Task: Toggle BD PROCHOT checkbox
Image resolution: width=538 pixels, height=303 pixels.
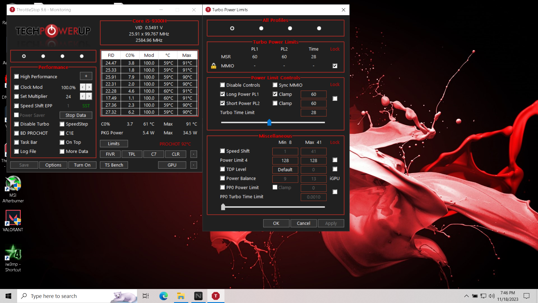Action: [17, 133]
